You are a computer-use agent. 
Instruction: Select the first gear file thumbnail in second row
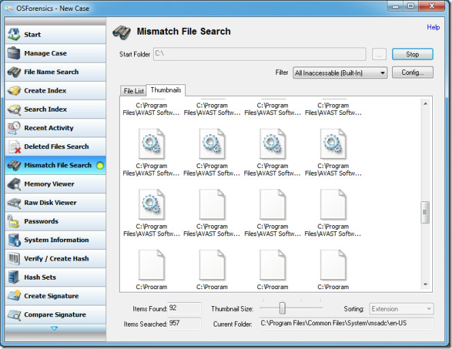(151, 144)
